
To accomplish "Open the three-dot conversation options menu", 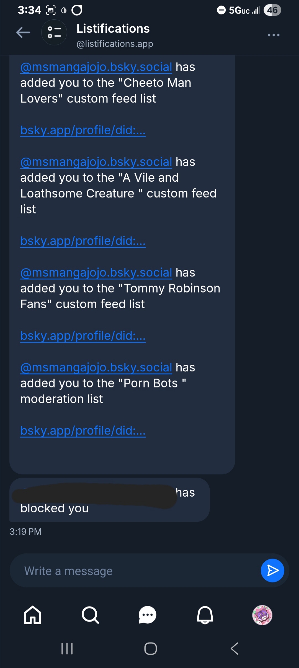I will [x=273, y=35].
